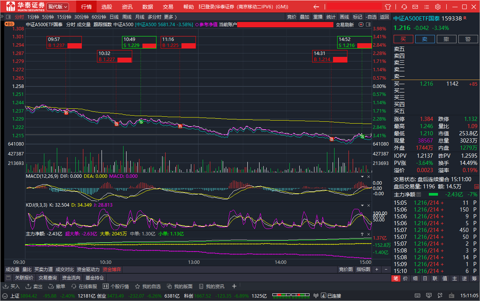Screen dimensions: 480x301
Task: Add new bottom toolbar item with plus
Action: [234, 286]
